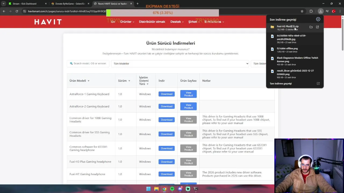Open Discord from the taskbar
Image resolution: width=344 pixels, height=193 pixels.
click(180, 189)
